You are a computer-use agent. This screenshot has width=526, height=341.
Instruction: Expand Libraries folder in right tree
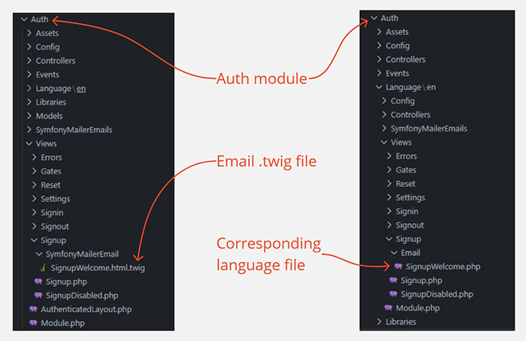(379, 321)
